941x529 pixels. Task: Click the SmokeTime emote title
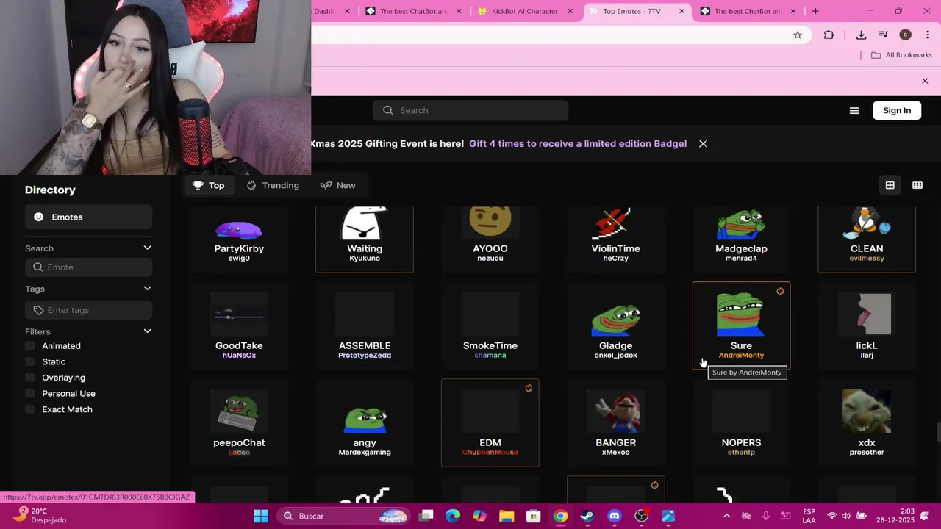tap(490, 345)
